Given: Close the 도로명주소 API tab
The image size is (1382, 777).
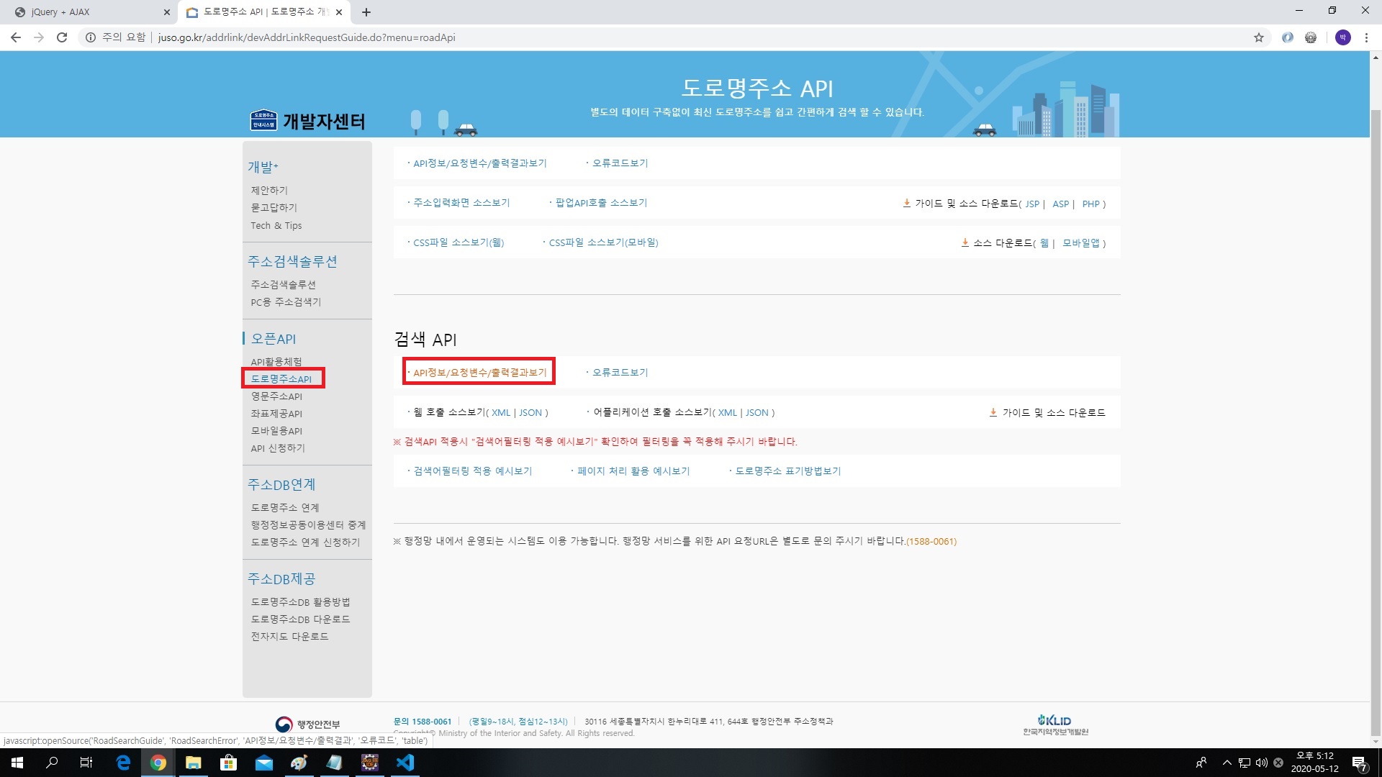Looking at the screenshot, I should point(339,12).
